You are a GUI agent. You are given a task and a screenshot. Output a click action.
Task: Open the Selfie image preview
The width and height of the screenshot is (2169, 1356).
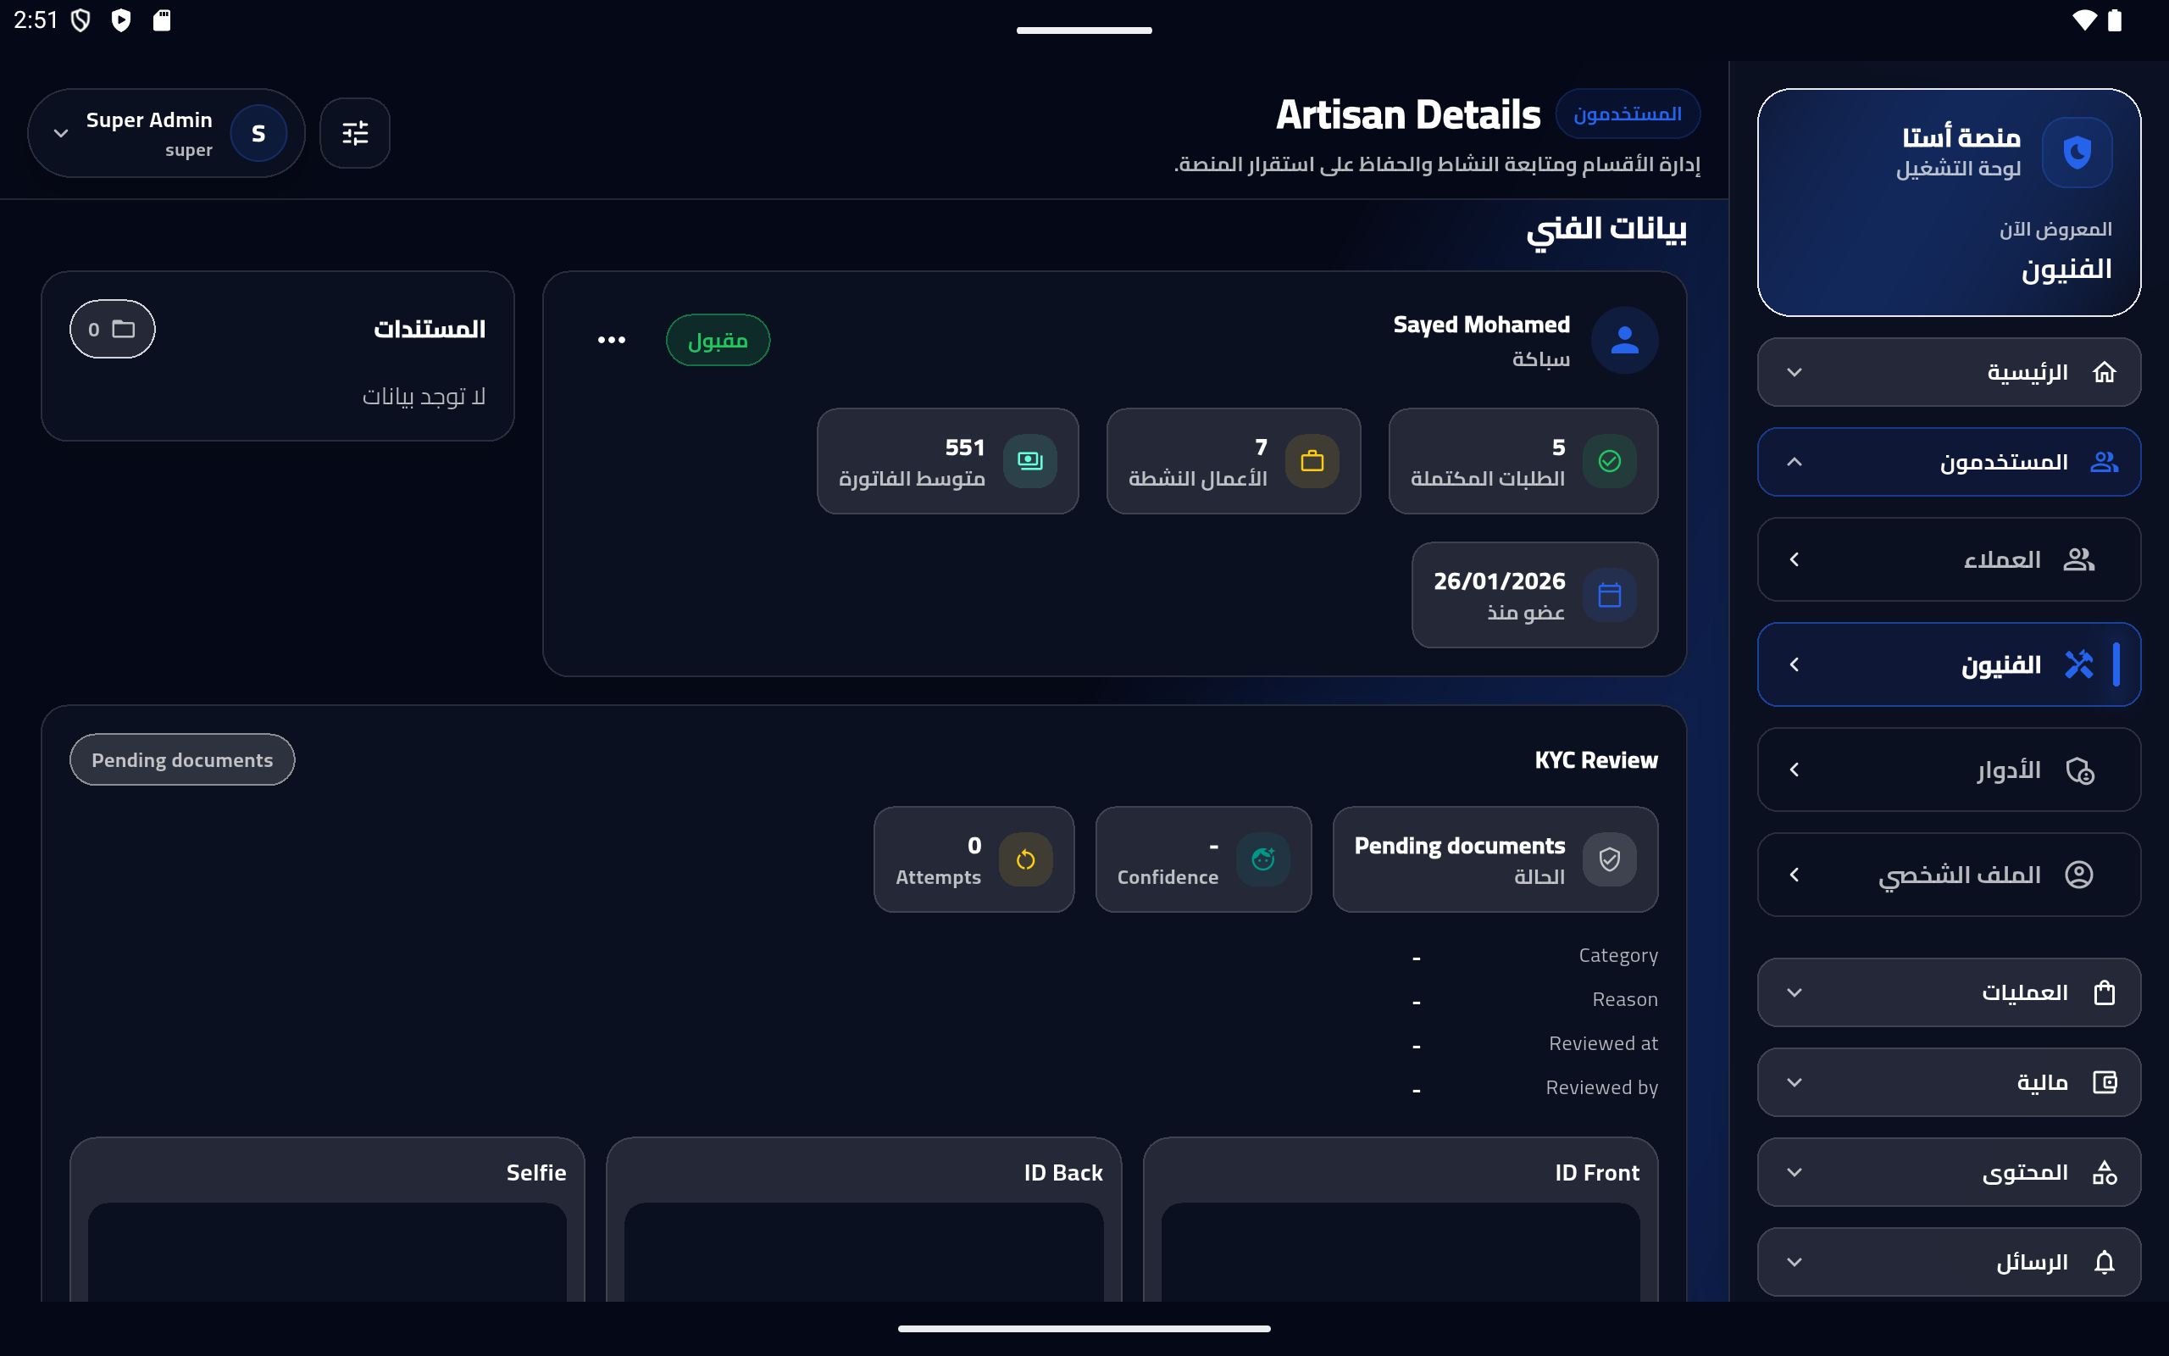tap(327, 1252)
